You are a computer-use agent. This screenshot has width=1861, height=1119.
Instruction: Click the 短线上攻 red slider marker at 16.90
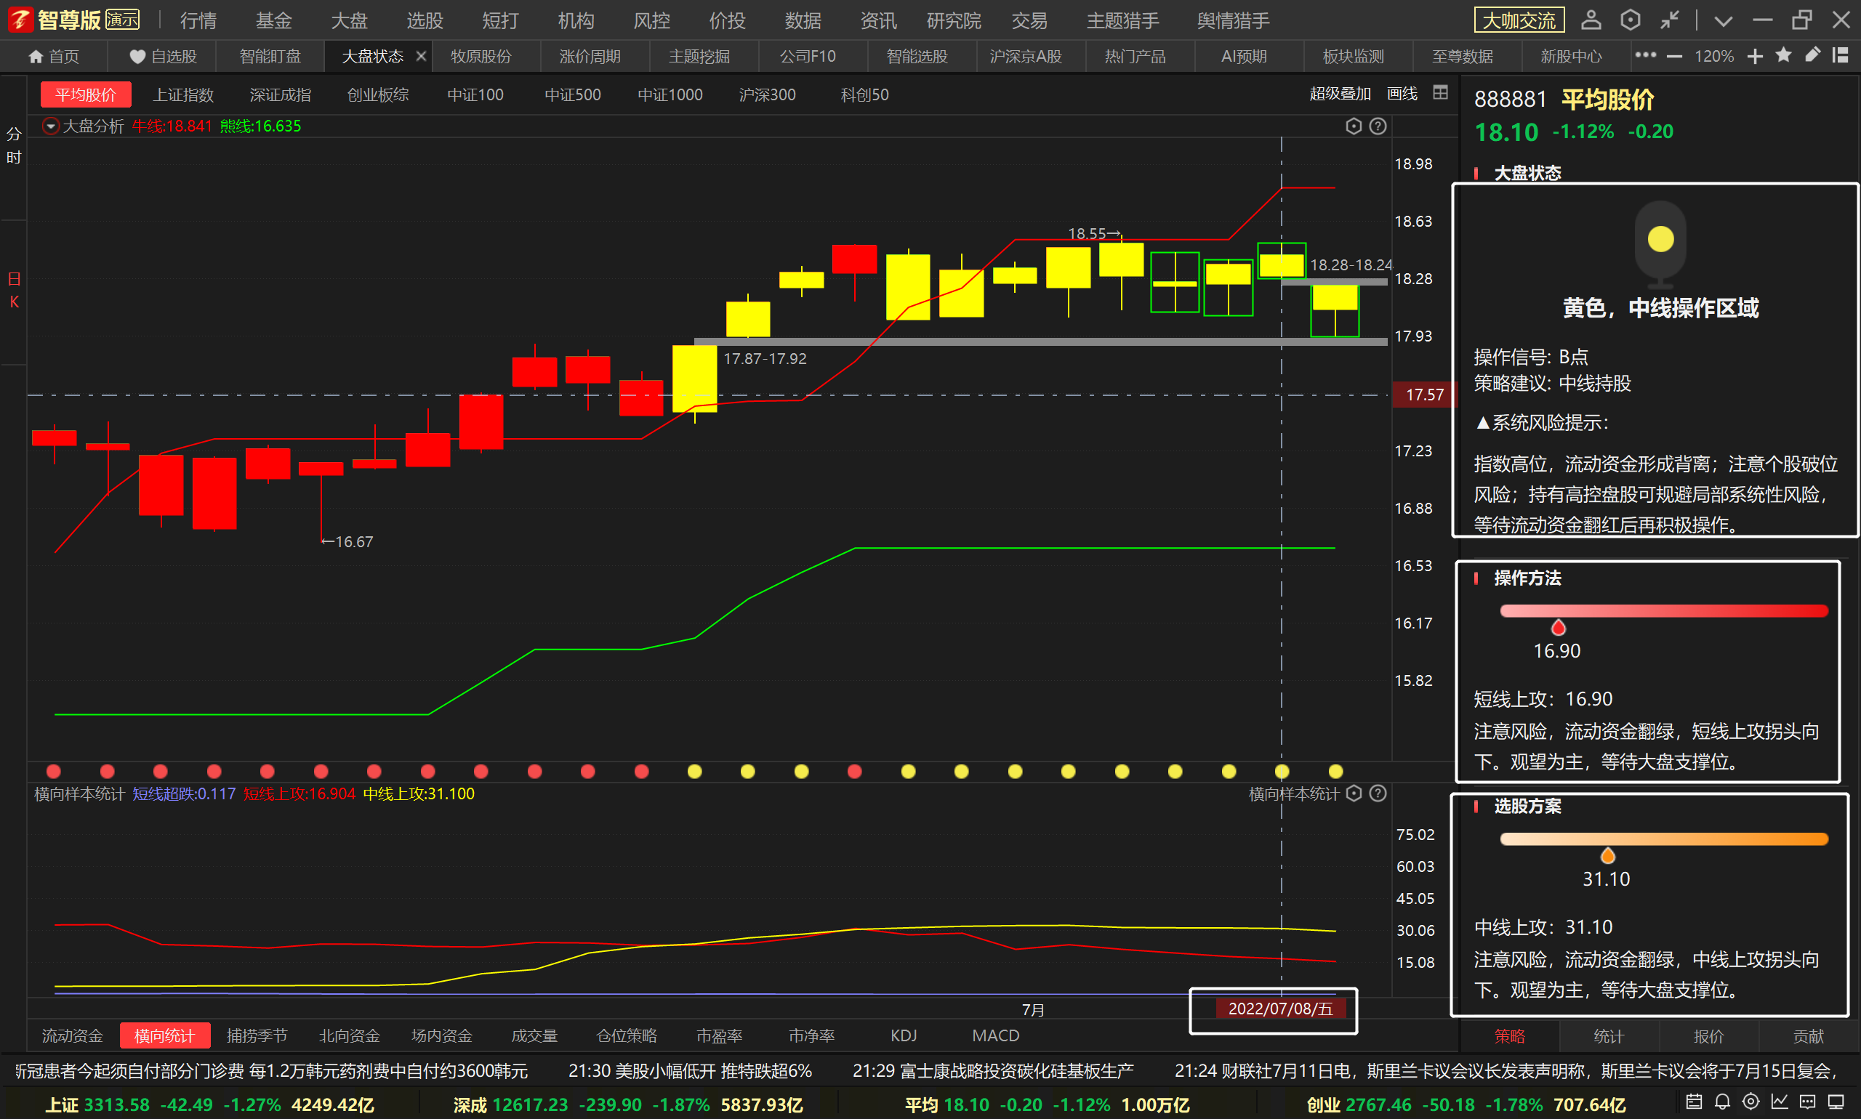1558,627
